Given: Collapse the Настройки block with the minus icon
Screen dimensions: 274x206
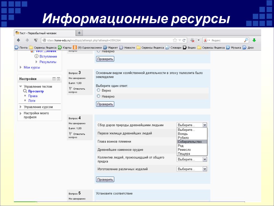Looking at the screenshot, I should tap(54, 79).
